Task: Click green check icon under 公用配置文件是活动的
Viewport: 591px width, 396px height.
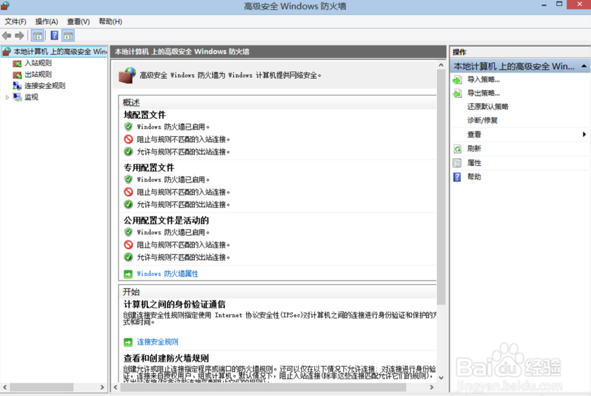Action: 128,257
